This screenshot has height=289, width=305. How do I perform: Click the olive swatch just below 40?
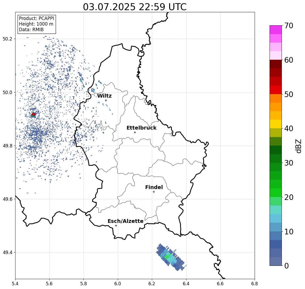click(x=276, y=133)
